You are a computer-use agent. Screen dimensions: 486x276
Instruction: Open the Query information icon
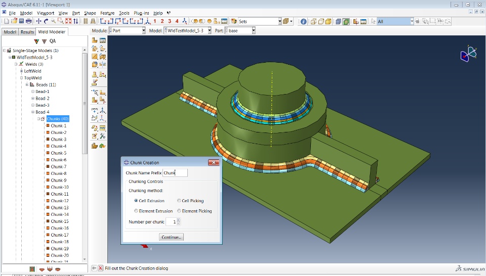coord(303,21)
